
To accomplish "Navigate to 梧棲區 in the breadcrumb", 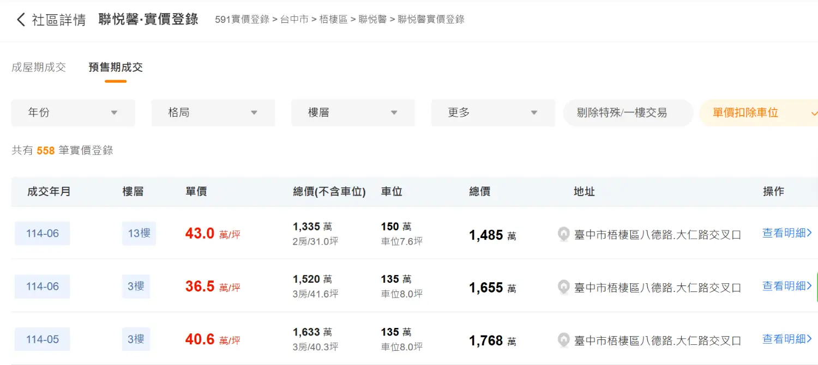I will pos(333,20).
